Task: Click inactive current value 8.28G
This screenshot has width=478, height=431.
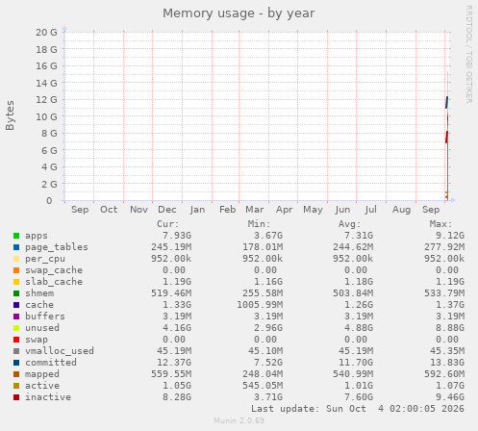Action: click(x=177, y=397)
